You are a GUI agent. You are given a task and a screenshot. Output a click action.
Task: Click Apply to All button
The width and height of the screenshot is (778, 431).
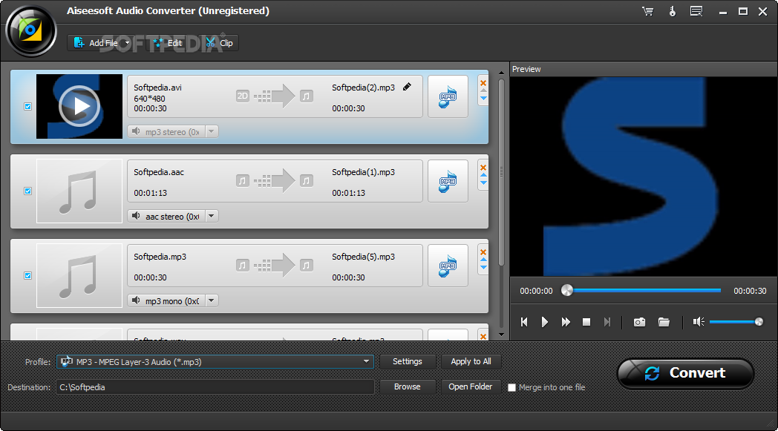click(471, 361)
